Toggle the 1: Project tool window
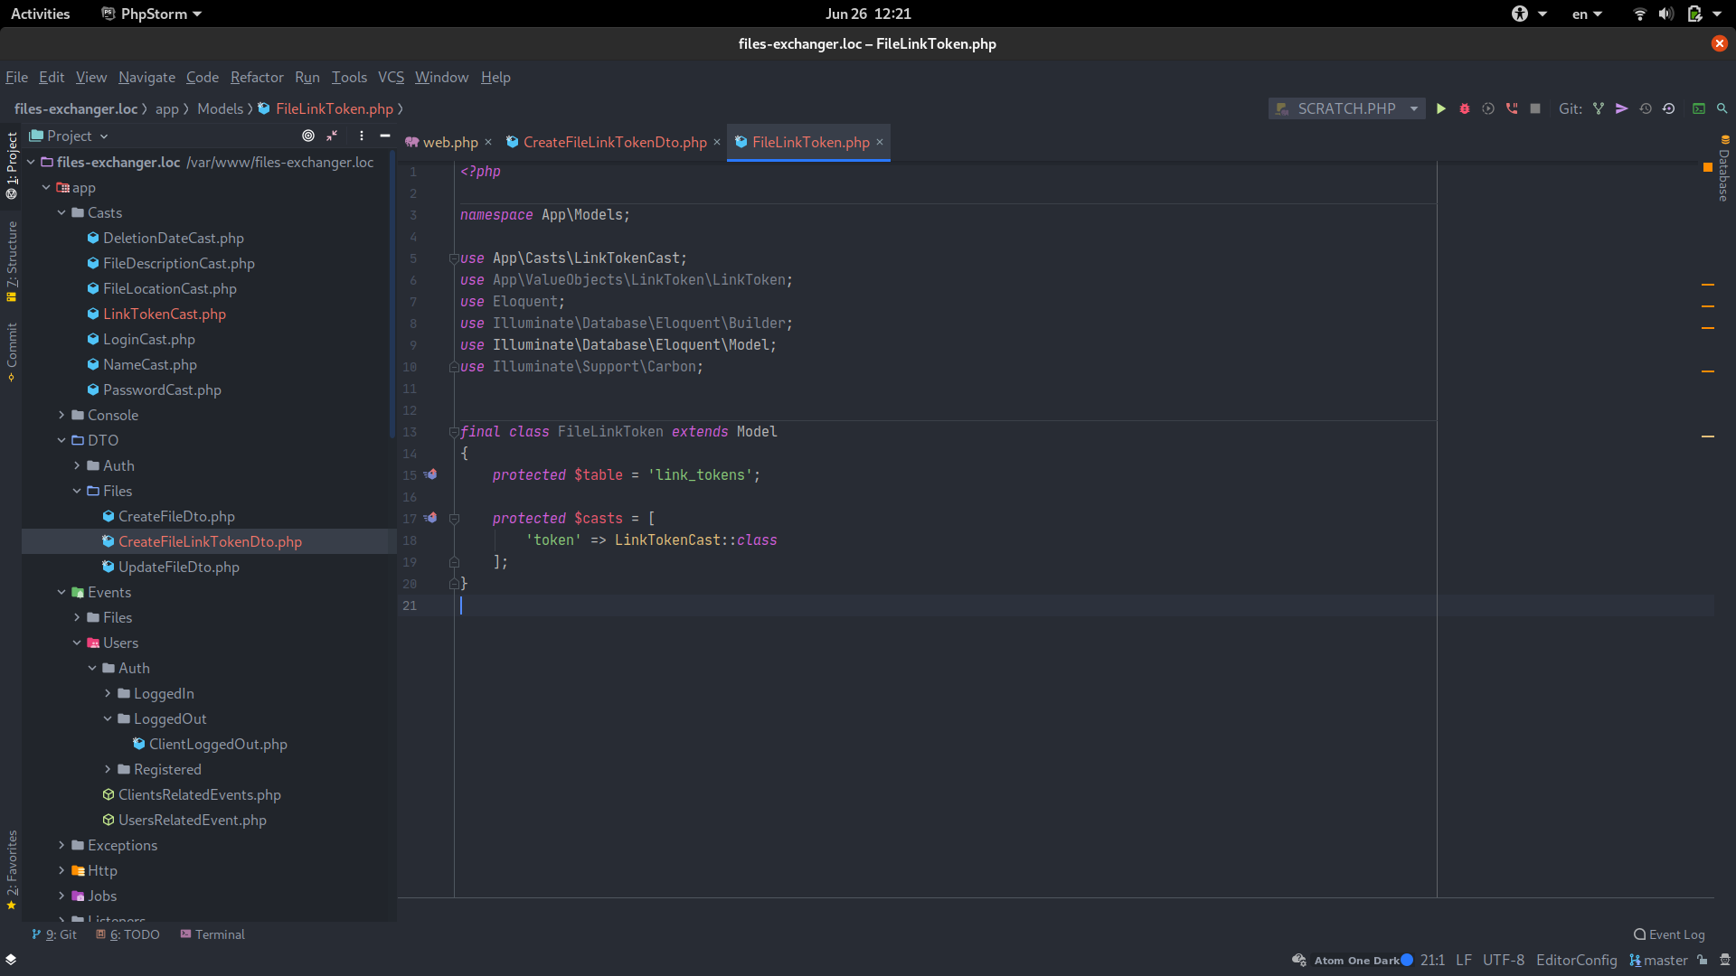 tap(12, 166)
